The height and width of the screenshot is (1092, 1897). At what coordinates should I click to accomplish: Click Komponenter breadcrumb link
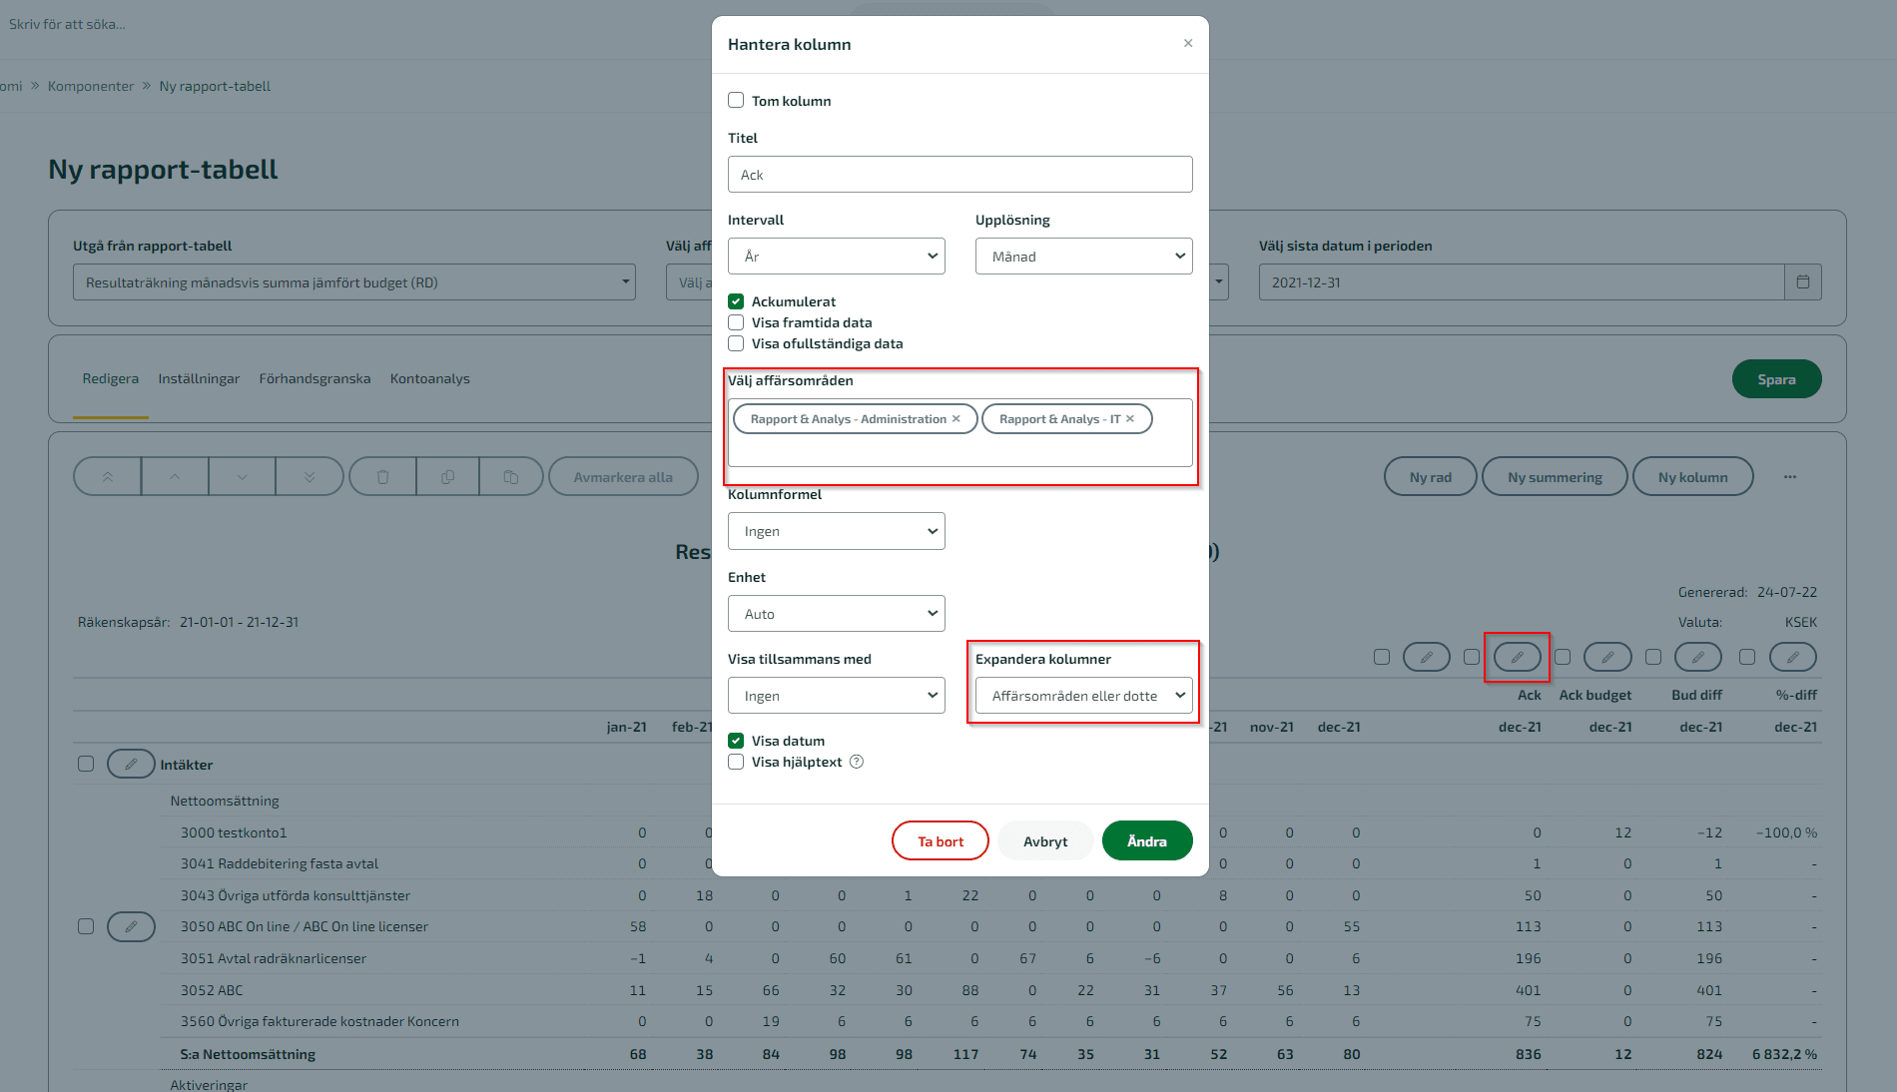click(x=91, y=86)
